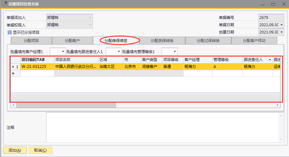Open 批量填充跟进责任人1 dropdown

(119, 51)
